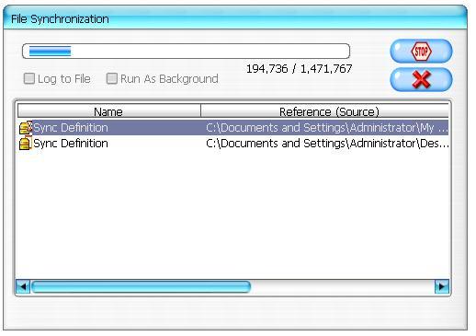Click the red X cancel button

coord(421,79)
